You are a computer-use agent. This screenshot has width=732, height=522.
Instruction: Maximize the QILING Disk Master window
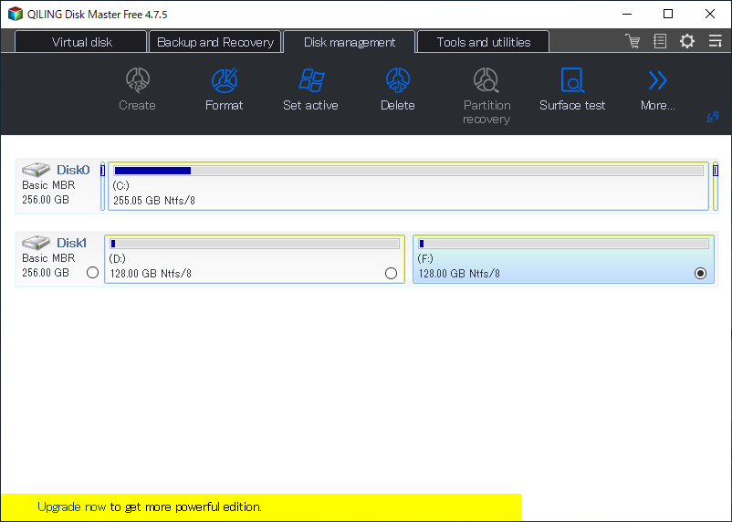click(x=668, y=14)
